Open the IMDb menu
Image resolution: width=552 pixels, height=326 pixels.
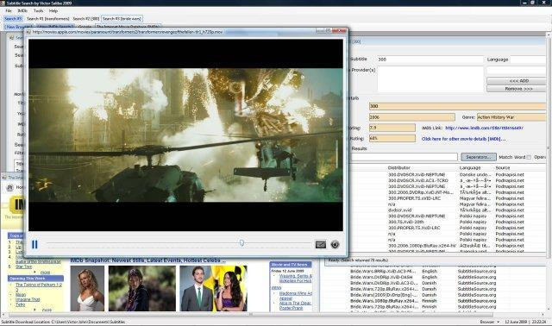coord(22,11)
